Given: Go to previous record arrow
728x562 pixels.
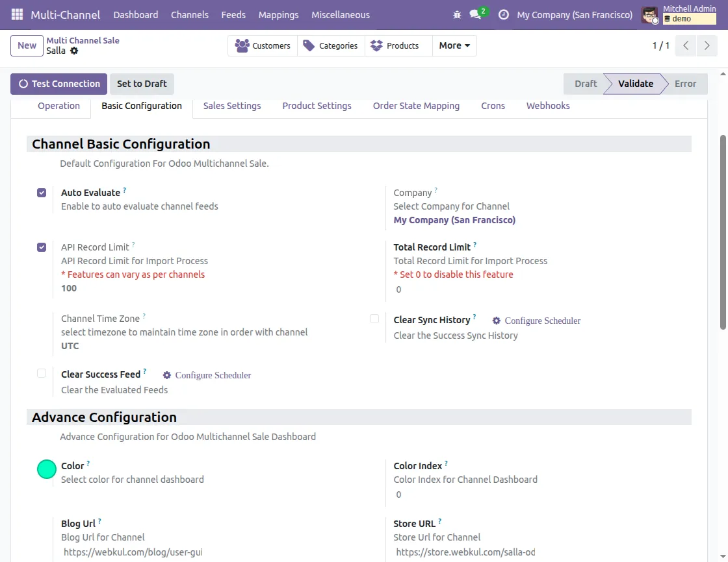Looking at the screenshot, I should (x=686, y=45).
